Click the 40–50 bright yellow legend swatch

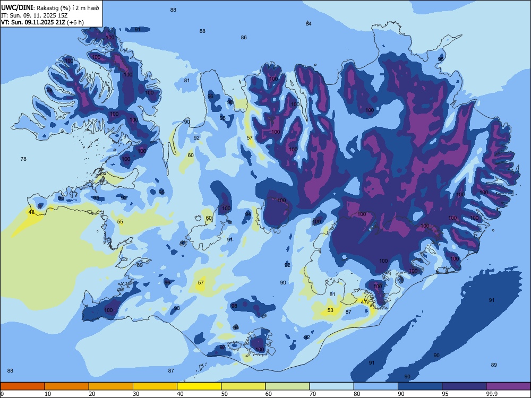(199, 386)
